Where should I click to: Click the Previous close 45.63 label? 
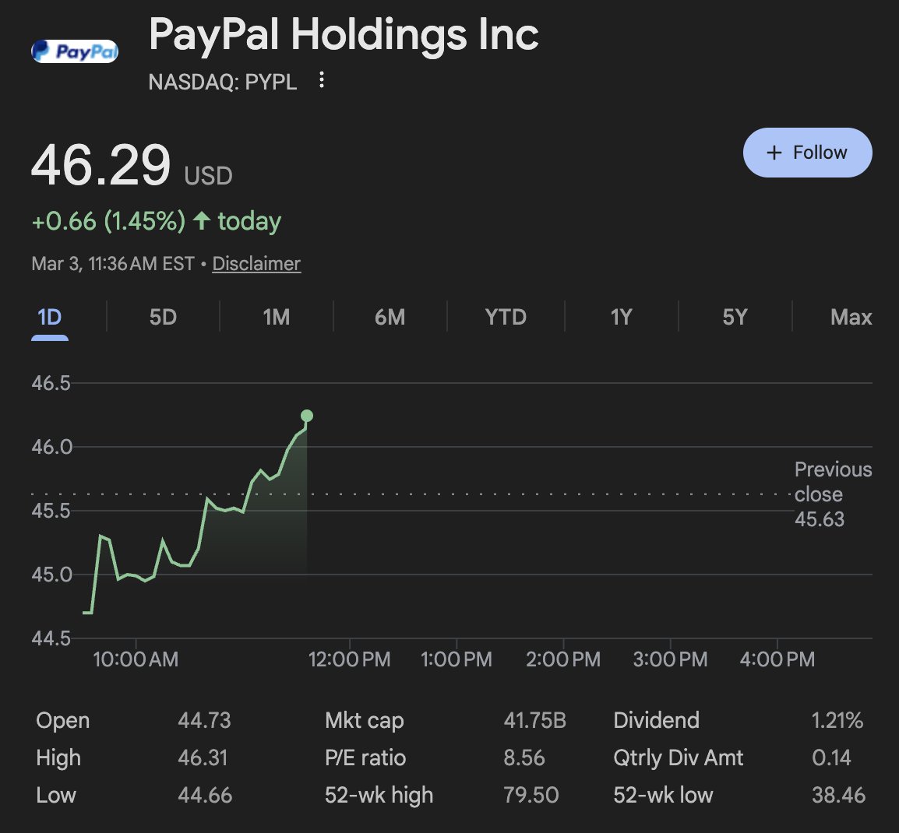pyautogui.click(x=833, y=494)
